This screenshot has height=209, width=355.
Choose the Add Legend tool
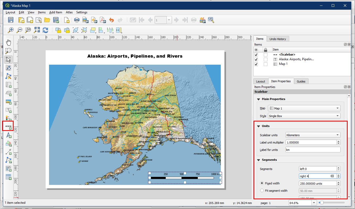(9, 118)
